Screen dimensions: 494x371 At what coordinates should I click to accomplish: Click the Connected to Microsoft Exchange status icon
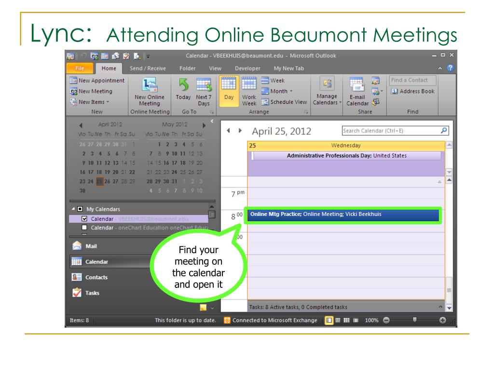[x=227, y=320]
